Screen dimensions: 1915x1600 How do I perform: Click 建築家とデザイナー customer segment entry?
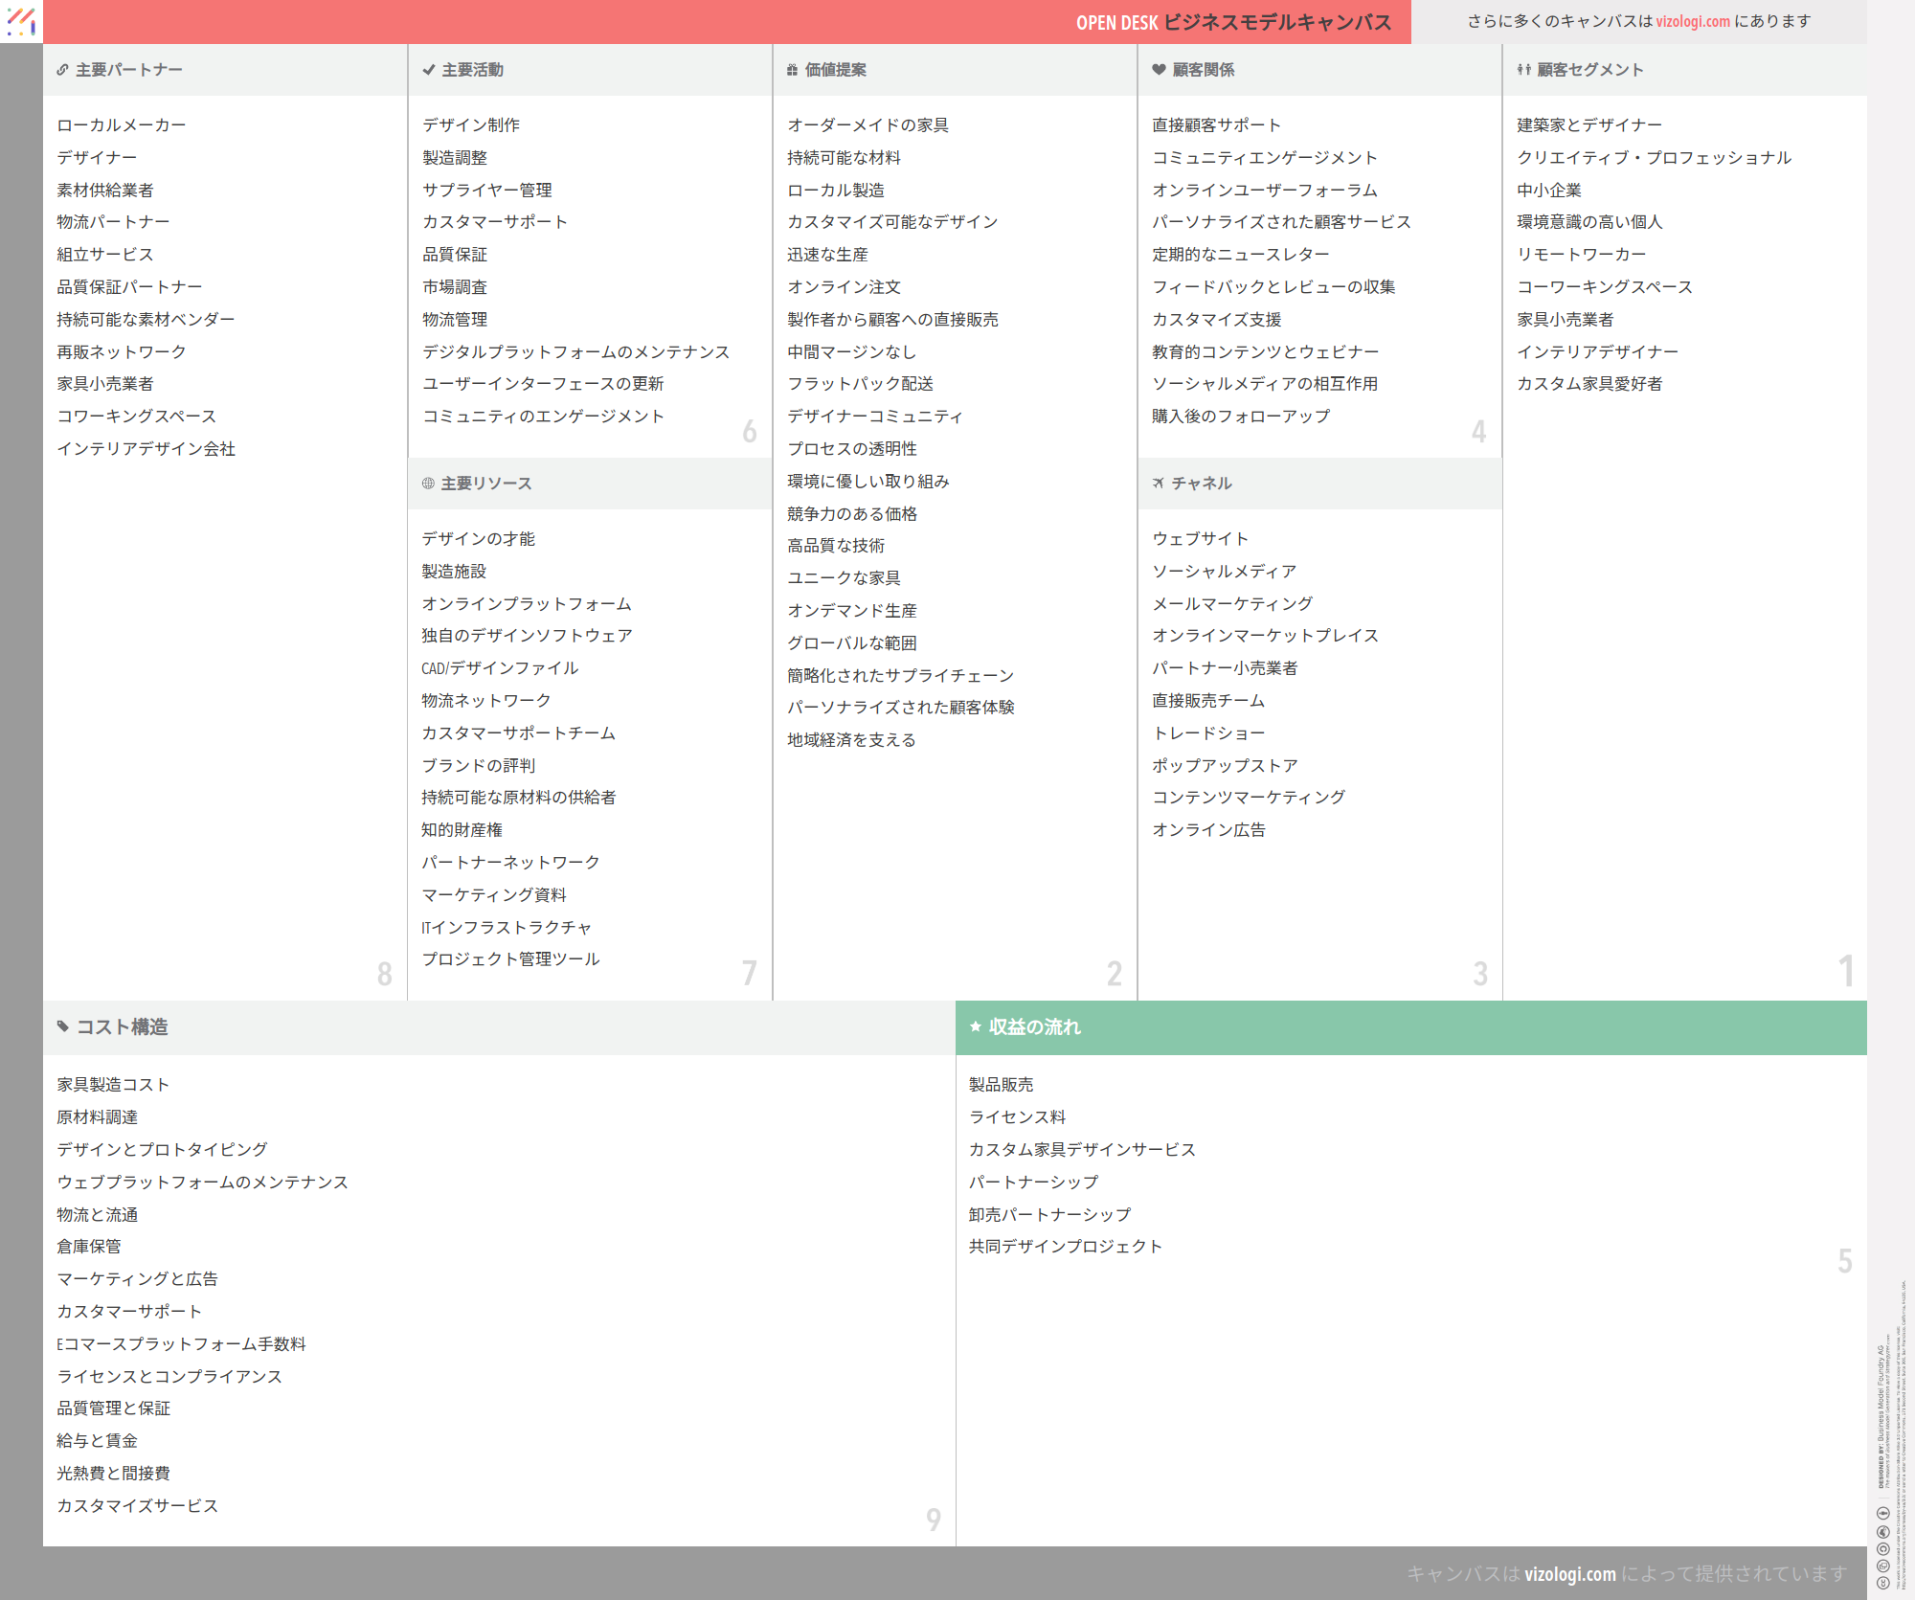(1588, 125)
